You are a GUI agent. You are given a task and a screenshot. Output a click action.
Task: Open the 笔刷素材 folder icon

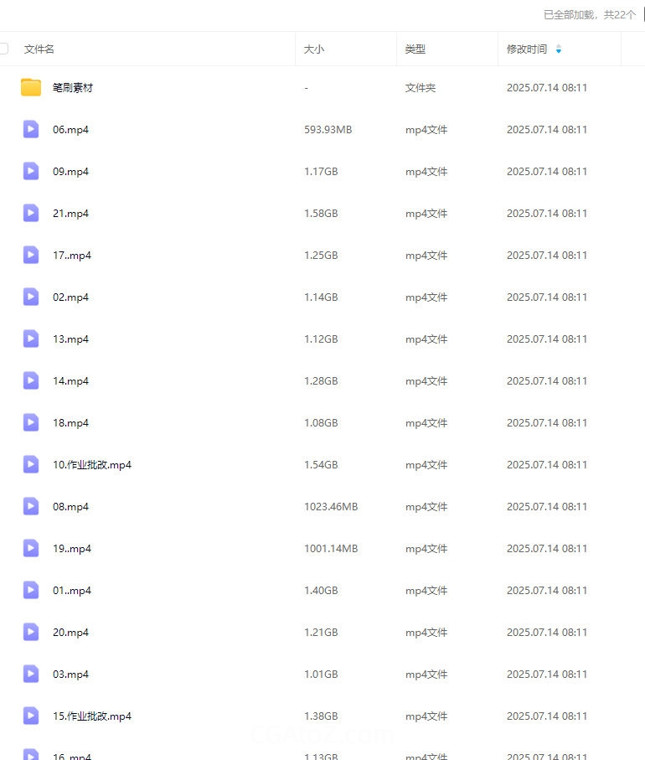tap(31, 87)
